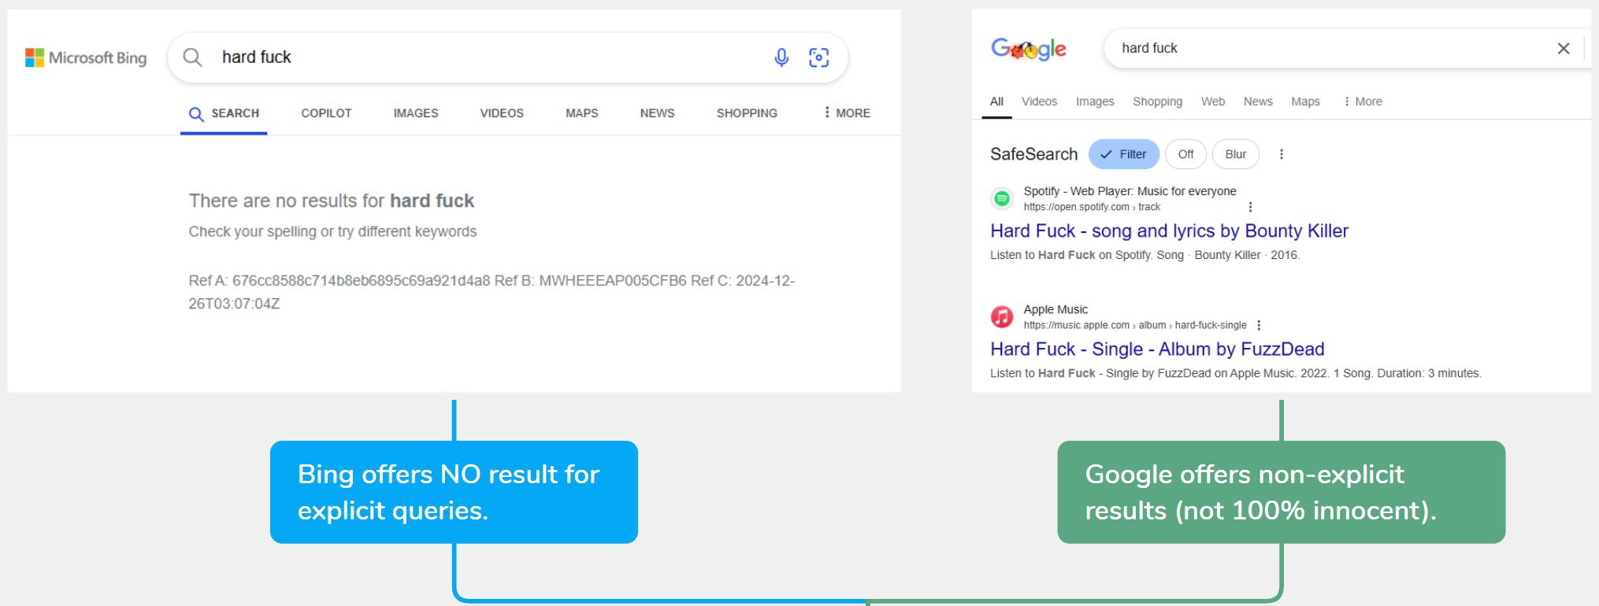Click the Apple Music favicon
This screenshot has height=606, width=1599.
click(1002, 316)
